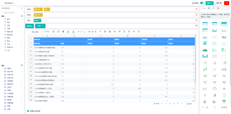Click the field search input box
The image size is (231, 114).
[12, 13]
